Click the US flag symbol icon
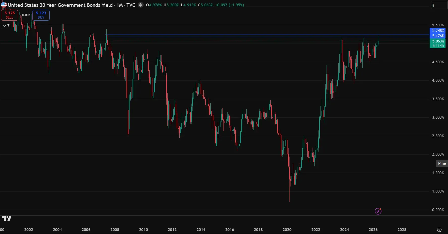 [4, 5]
